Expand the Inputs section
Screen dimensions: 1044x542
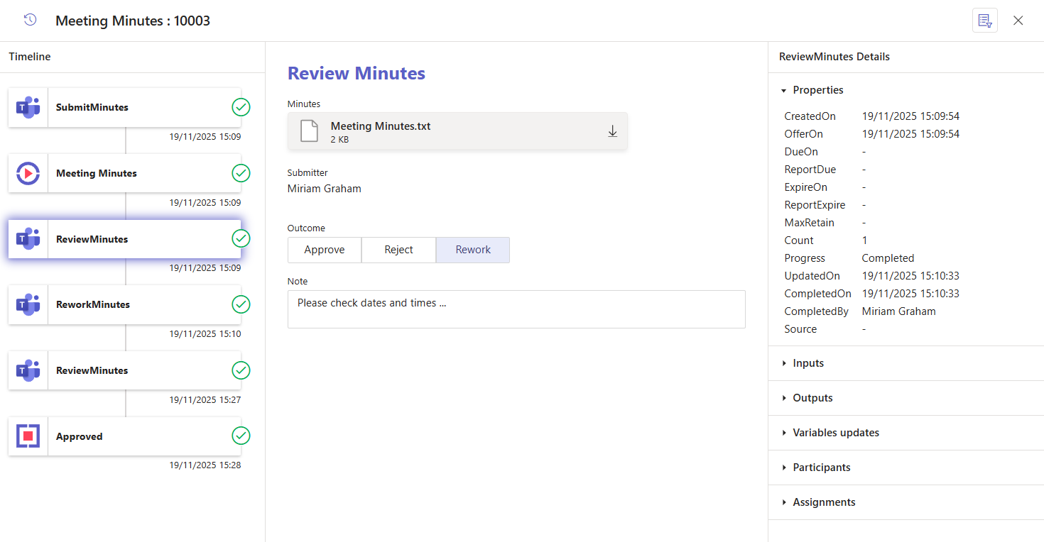pyautogui.click(x=808, y=363)
